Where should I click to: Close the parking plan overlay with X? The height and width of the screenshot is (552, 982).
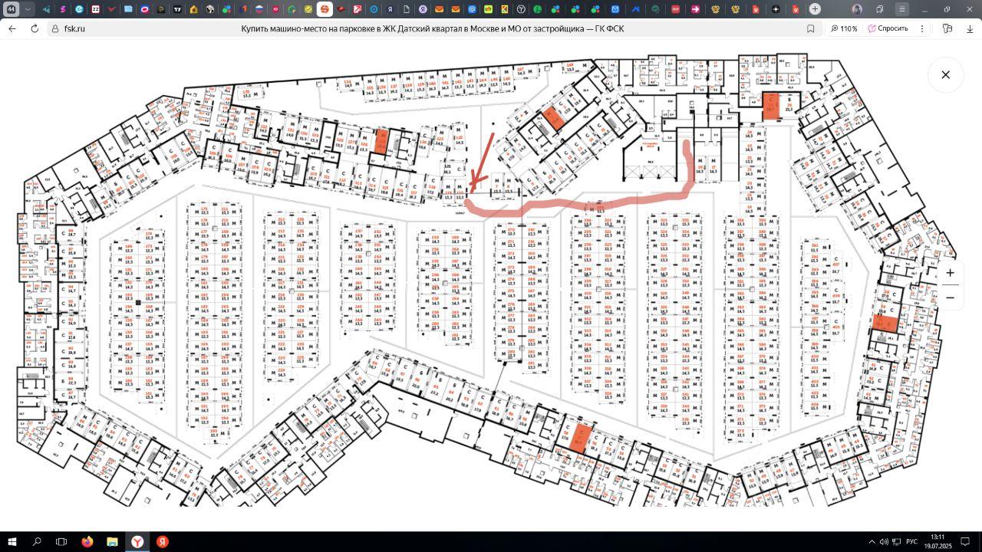tap(945, 74)
